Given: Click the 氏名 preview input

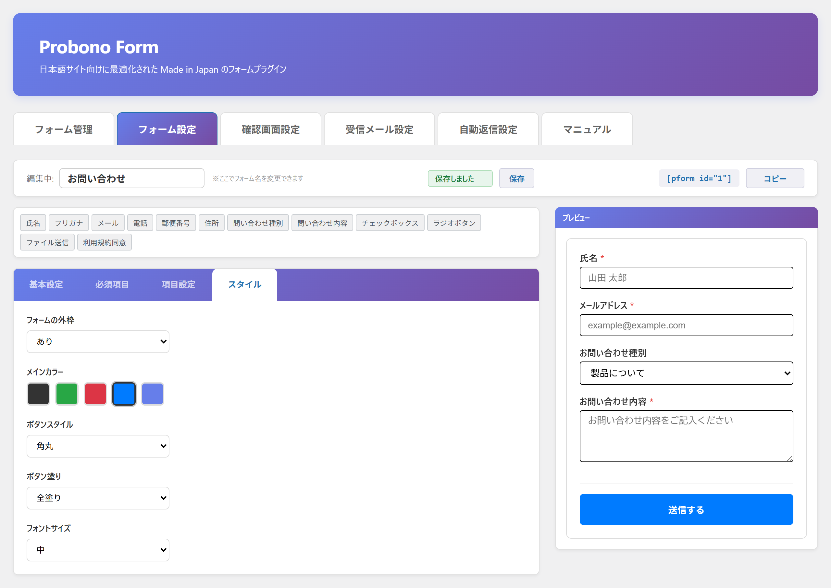Looking at the screenshot, I should (x=686, y=278).
